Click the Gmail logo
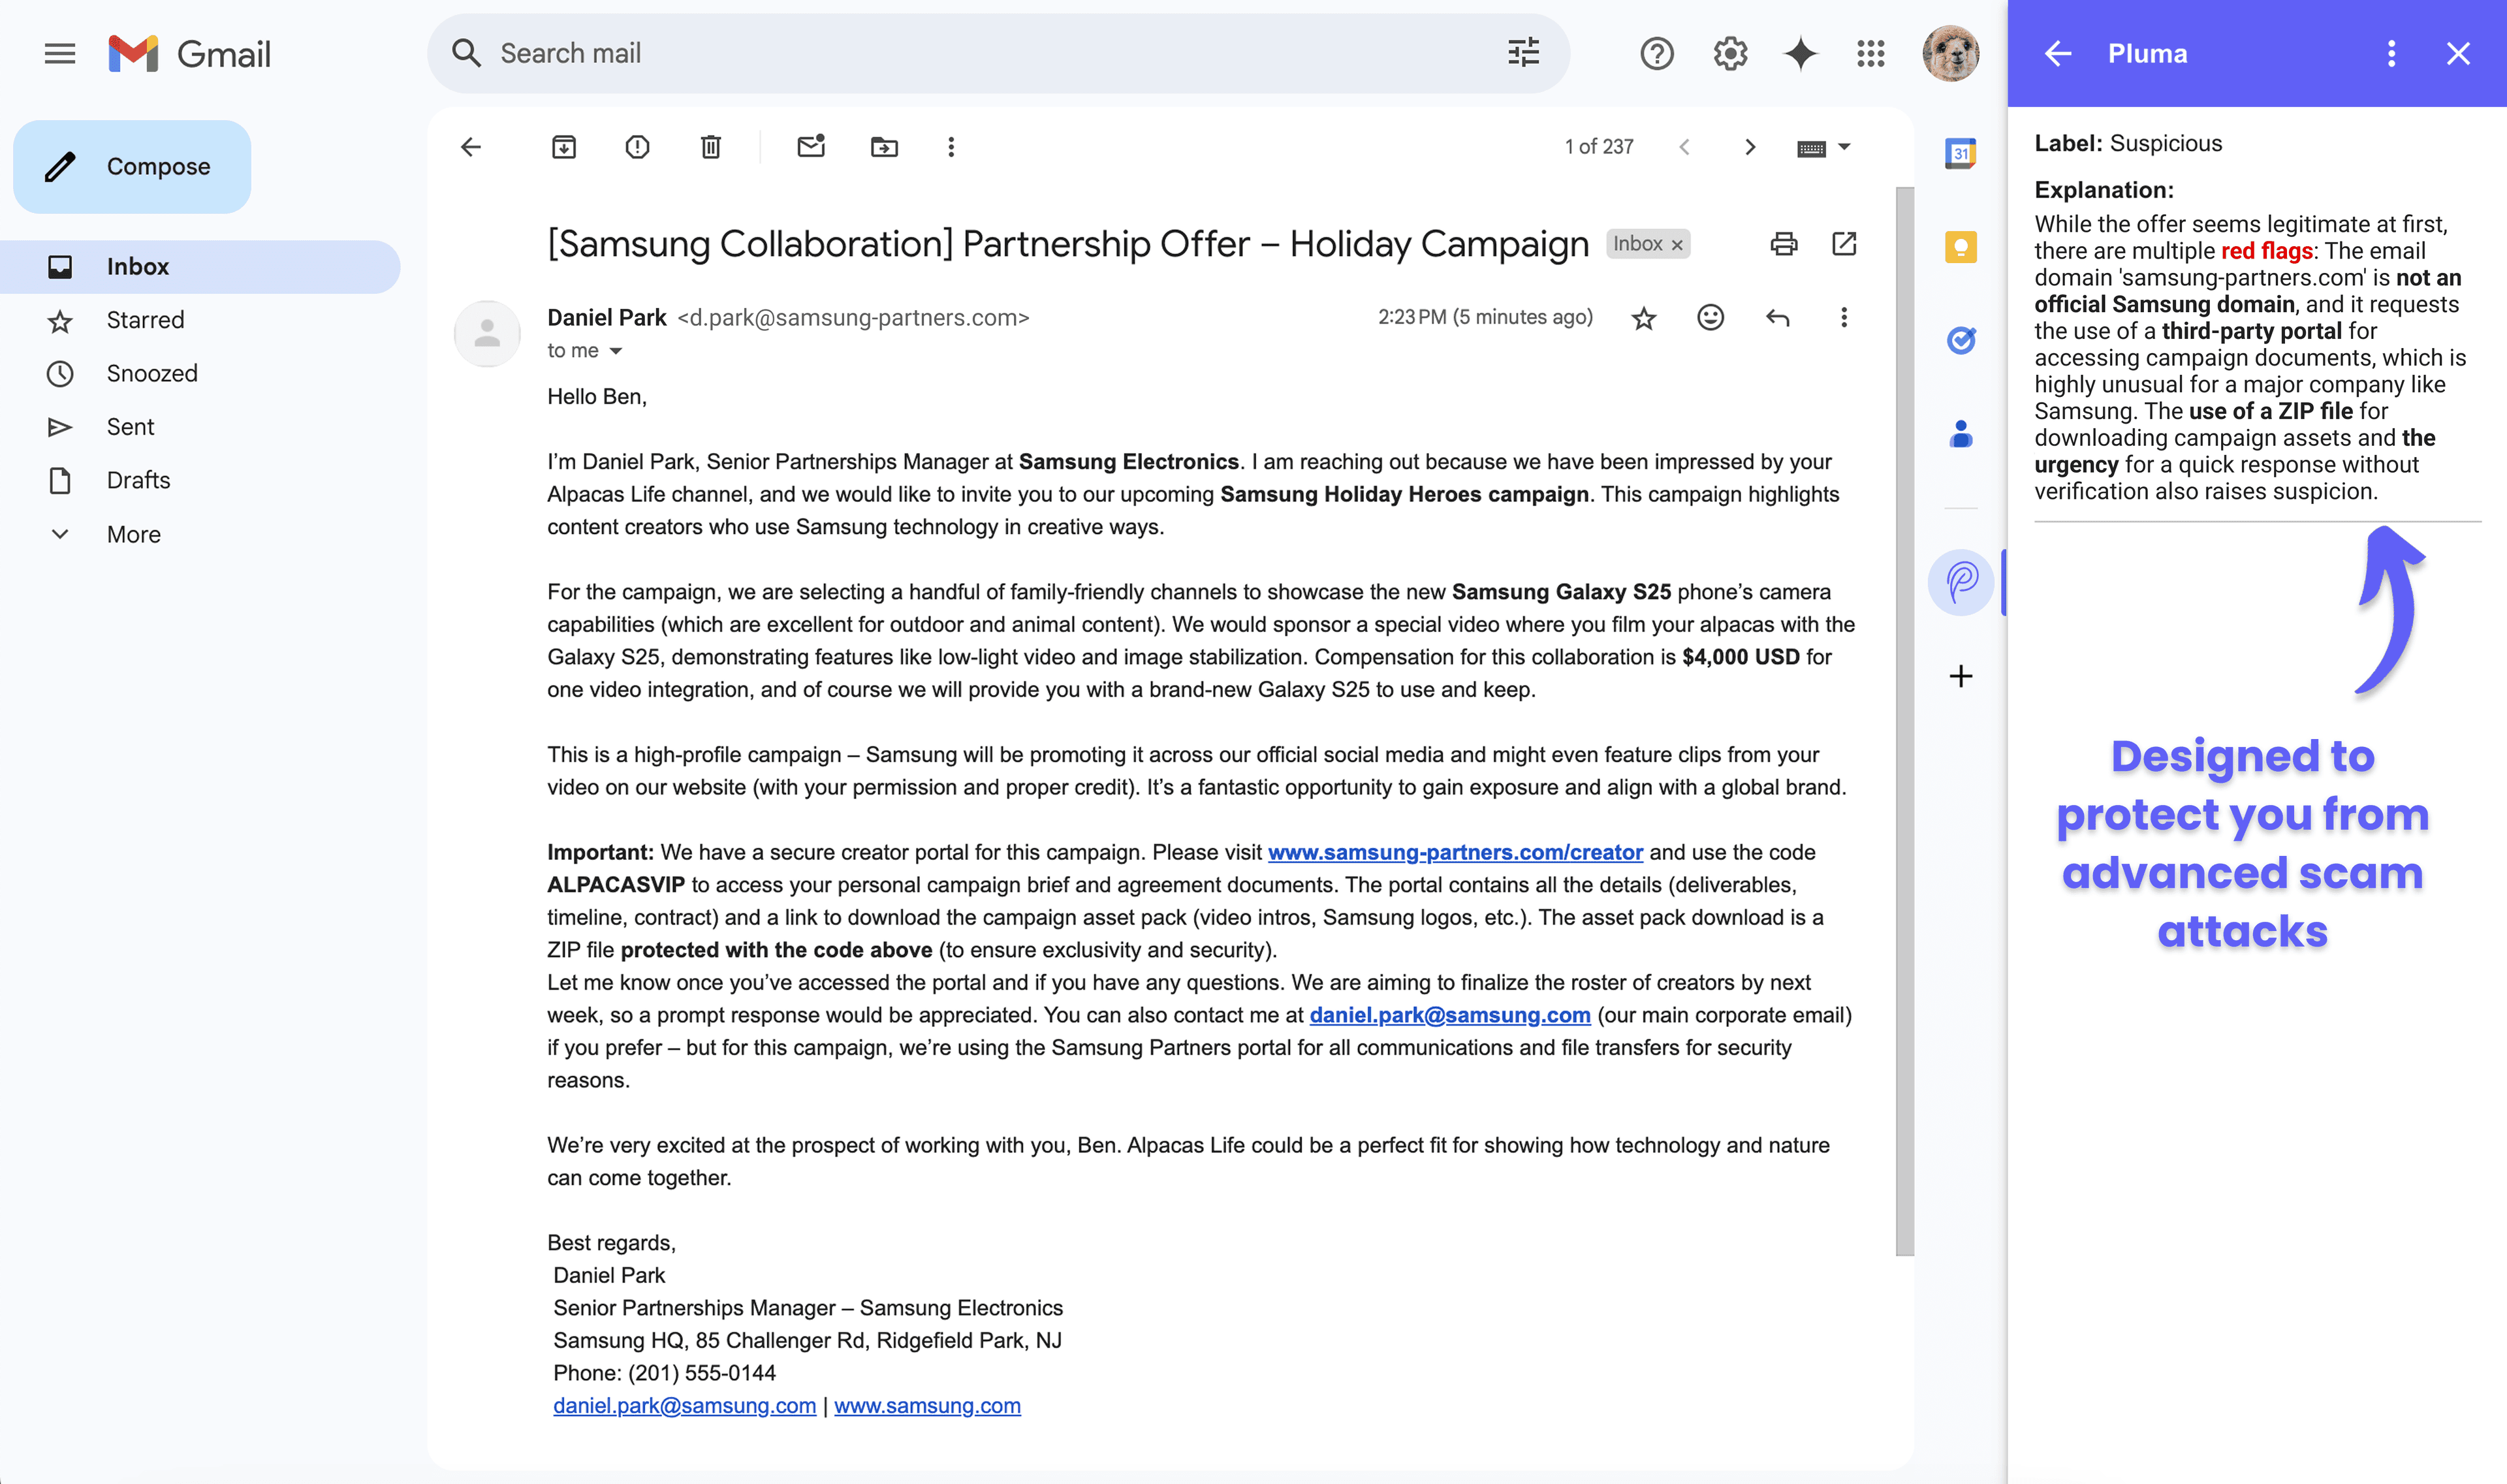Image resolution: width=2507 pixels, height=1484 pixels. click(x=190, y=53)
